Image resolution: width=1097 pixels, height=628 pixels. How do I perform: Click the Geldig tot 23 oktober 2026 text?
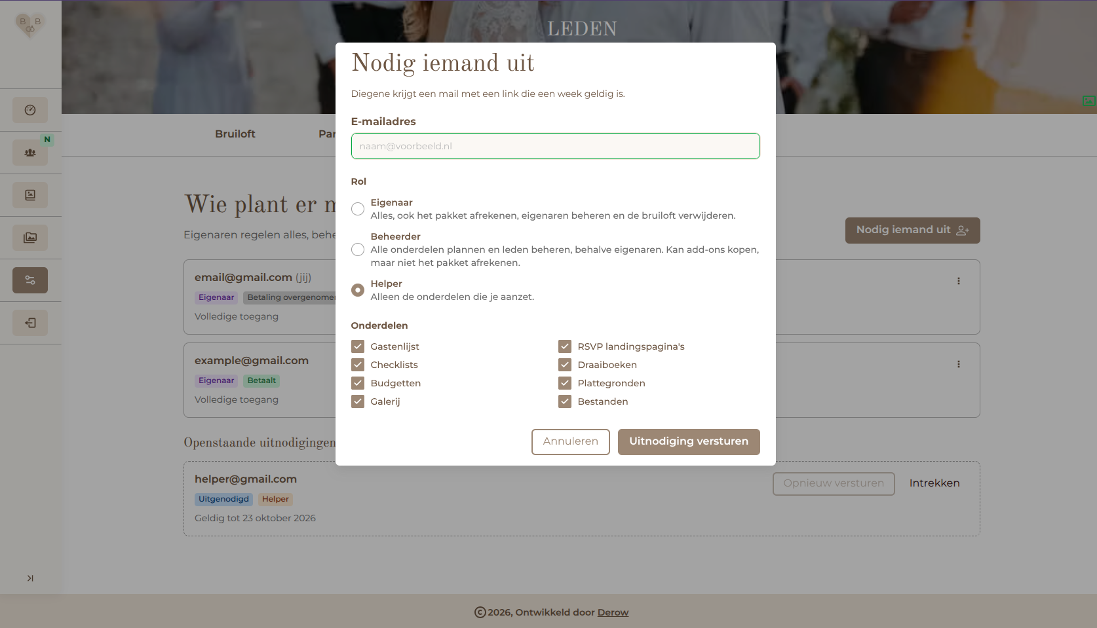(x=255, y=518)
